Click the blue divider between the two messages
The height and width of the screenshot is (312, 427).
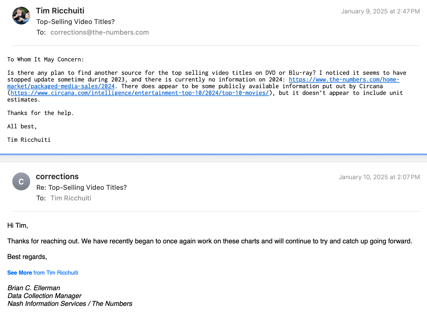pyautogui.click(x=214, y=154)
